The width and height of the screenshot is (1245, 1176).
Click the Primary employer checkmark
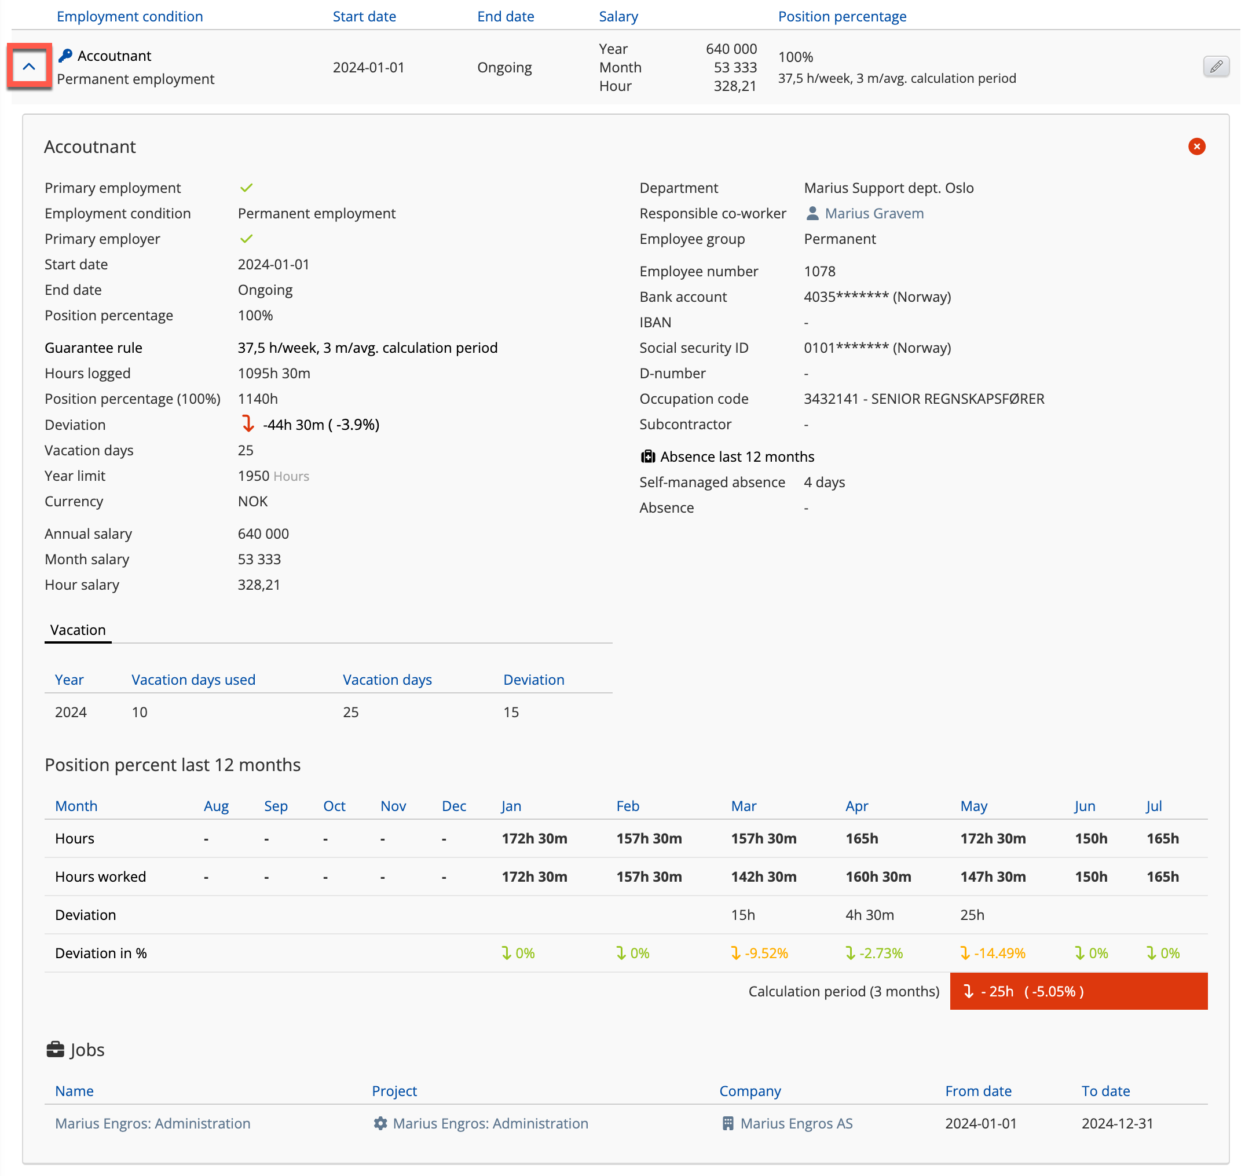coord(247,239)
